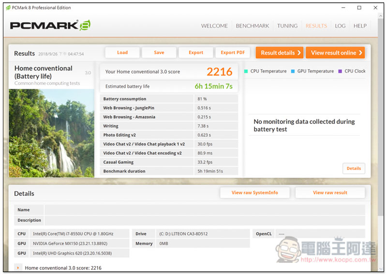Toggle CPU Clock legend swatch
387x275 pixels.
point(340,71)
